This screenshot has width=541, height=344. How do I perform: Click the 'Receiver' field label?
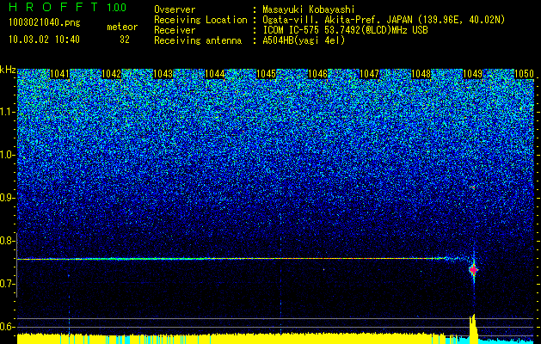175,30
